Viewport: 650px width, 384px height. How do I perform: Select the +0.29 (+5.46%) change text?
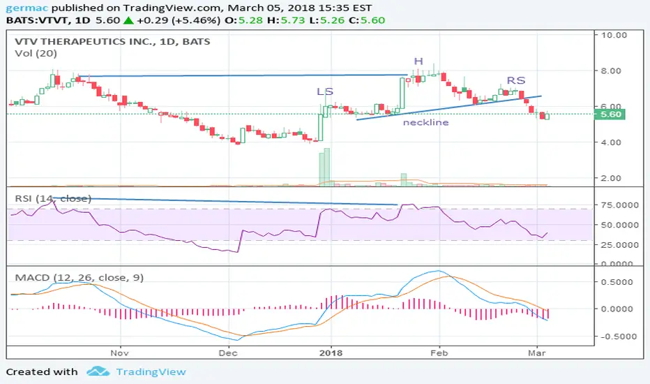(179, 20)
